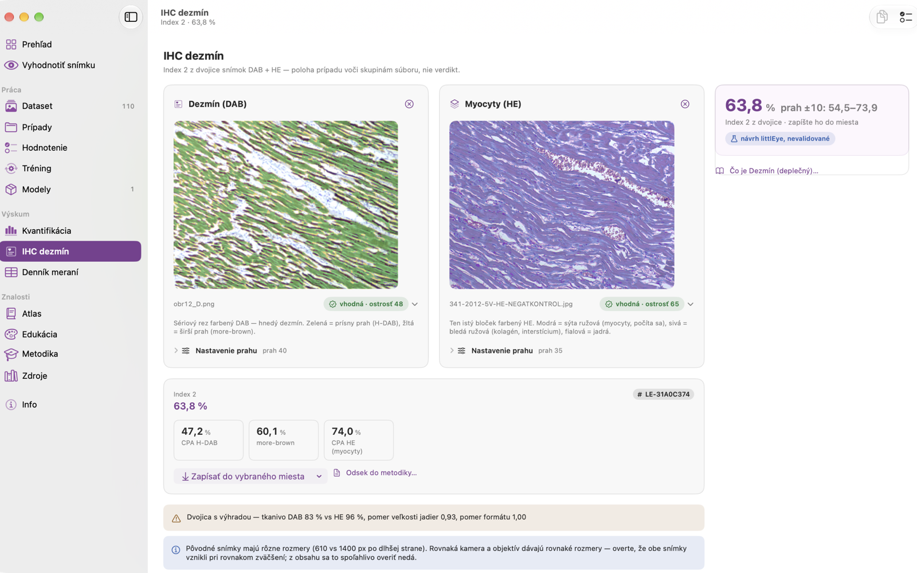Remove the Dezmín (DAB) image
The width and height of the screenshot is (917, 573).
point(409,104)
